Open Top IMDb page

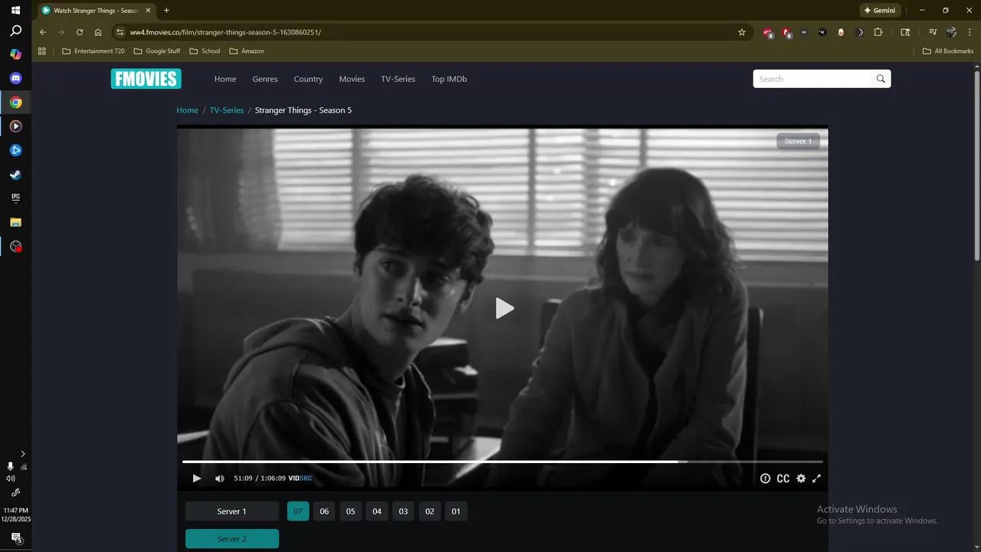pyautogui.click(x=449, y=79)
